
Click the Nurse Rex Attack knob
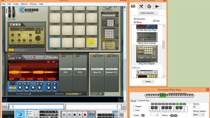point(20,88)
